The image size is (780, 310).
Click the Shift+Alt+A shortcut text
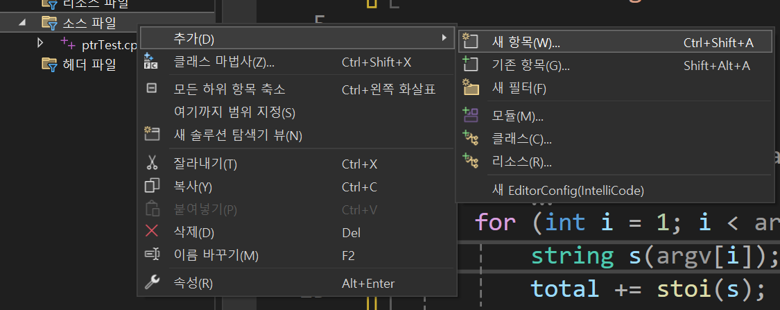tap(717, 66)
